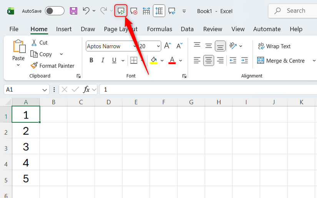Open Customize Quick Access Toolbar dropdown
Screen dimensions: 317x198
click(x=184, y=11)
